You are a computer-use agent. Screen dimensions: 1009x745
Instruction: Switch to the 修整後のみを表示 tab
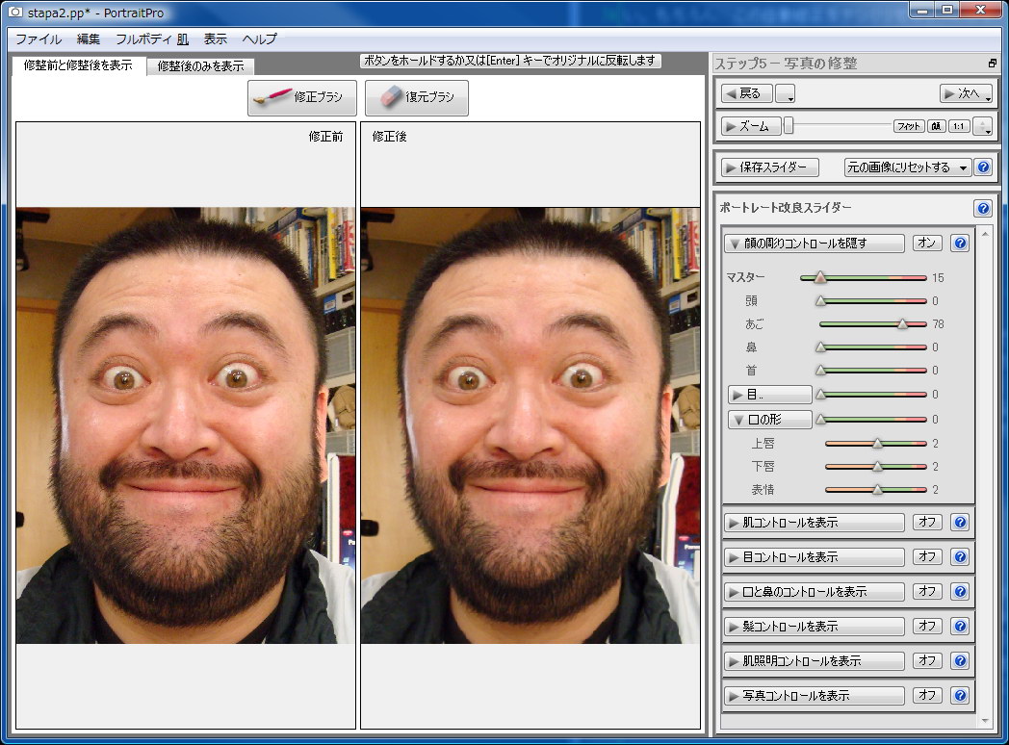pos(200,66)
